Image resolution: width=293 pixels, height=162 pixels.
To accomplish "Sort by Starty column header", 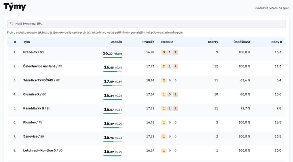I will pyautogui.click(x=213, y=42).
